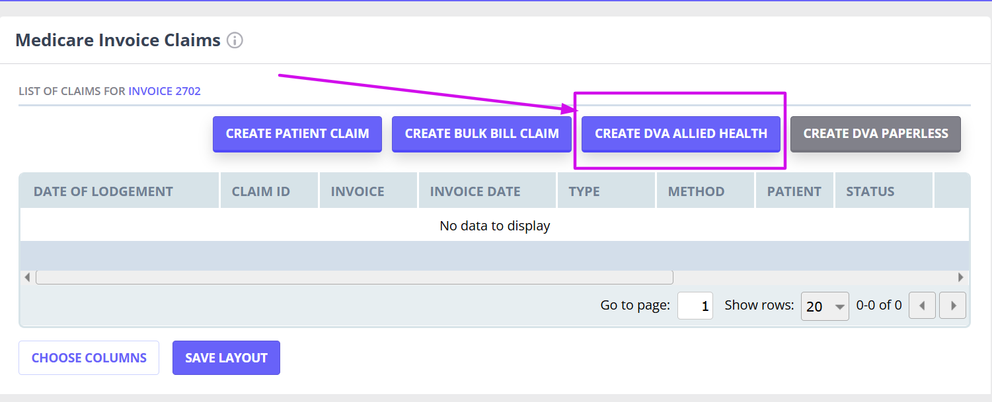The width and height of the screenshot is (992, 402).
Task: Click Create DVA Paperless
Action: (875, 133)
